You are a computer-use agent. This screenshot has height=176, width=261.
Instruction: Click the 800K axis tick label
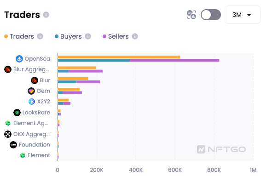[x=214, y=170]
